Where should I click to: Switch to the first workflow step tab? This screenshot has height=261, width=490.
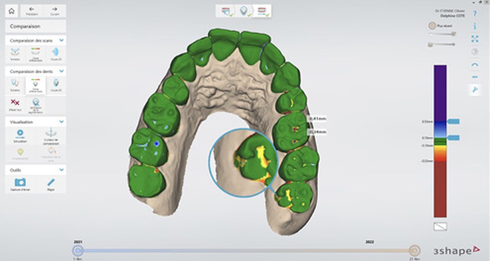point(226,11)
